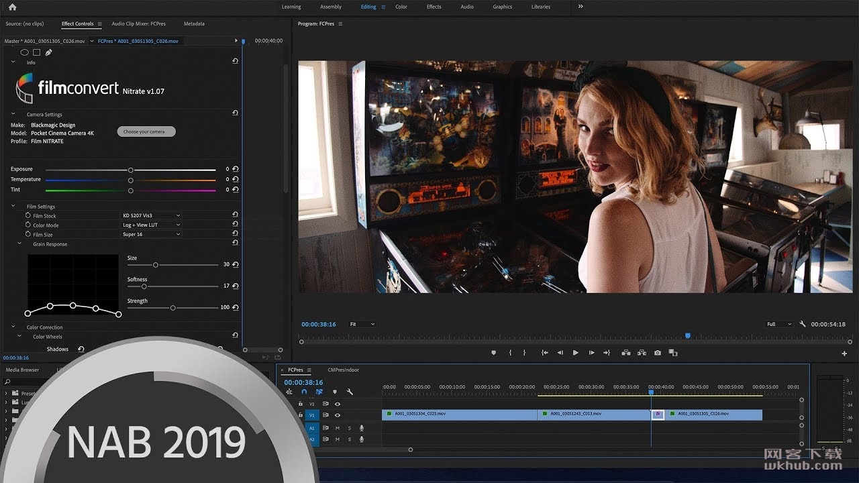Select the ellipse mask tool

pyautogui.click(x=24, y=52)
